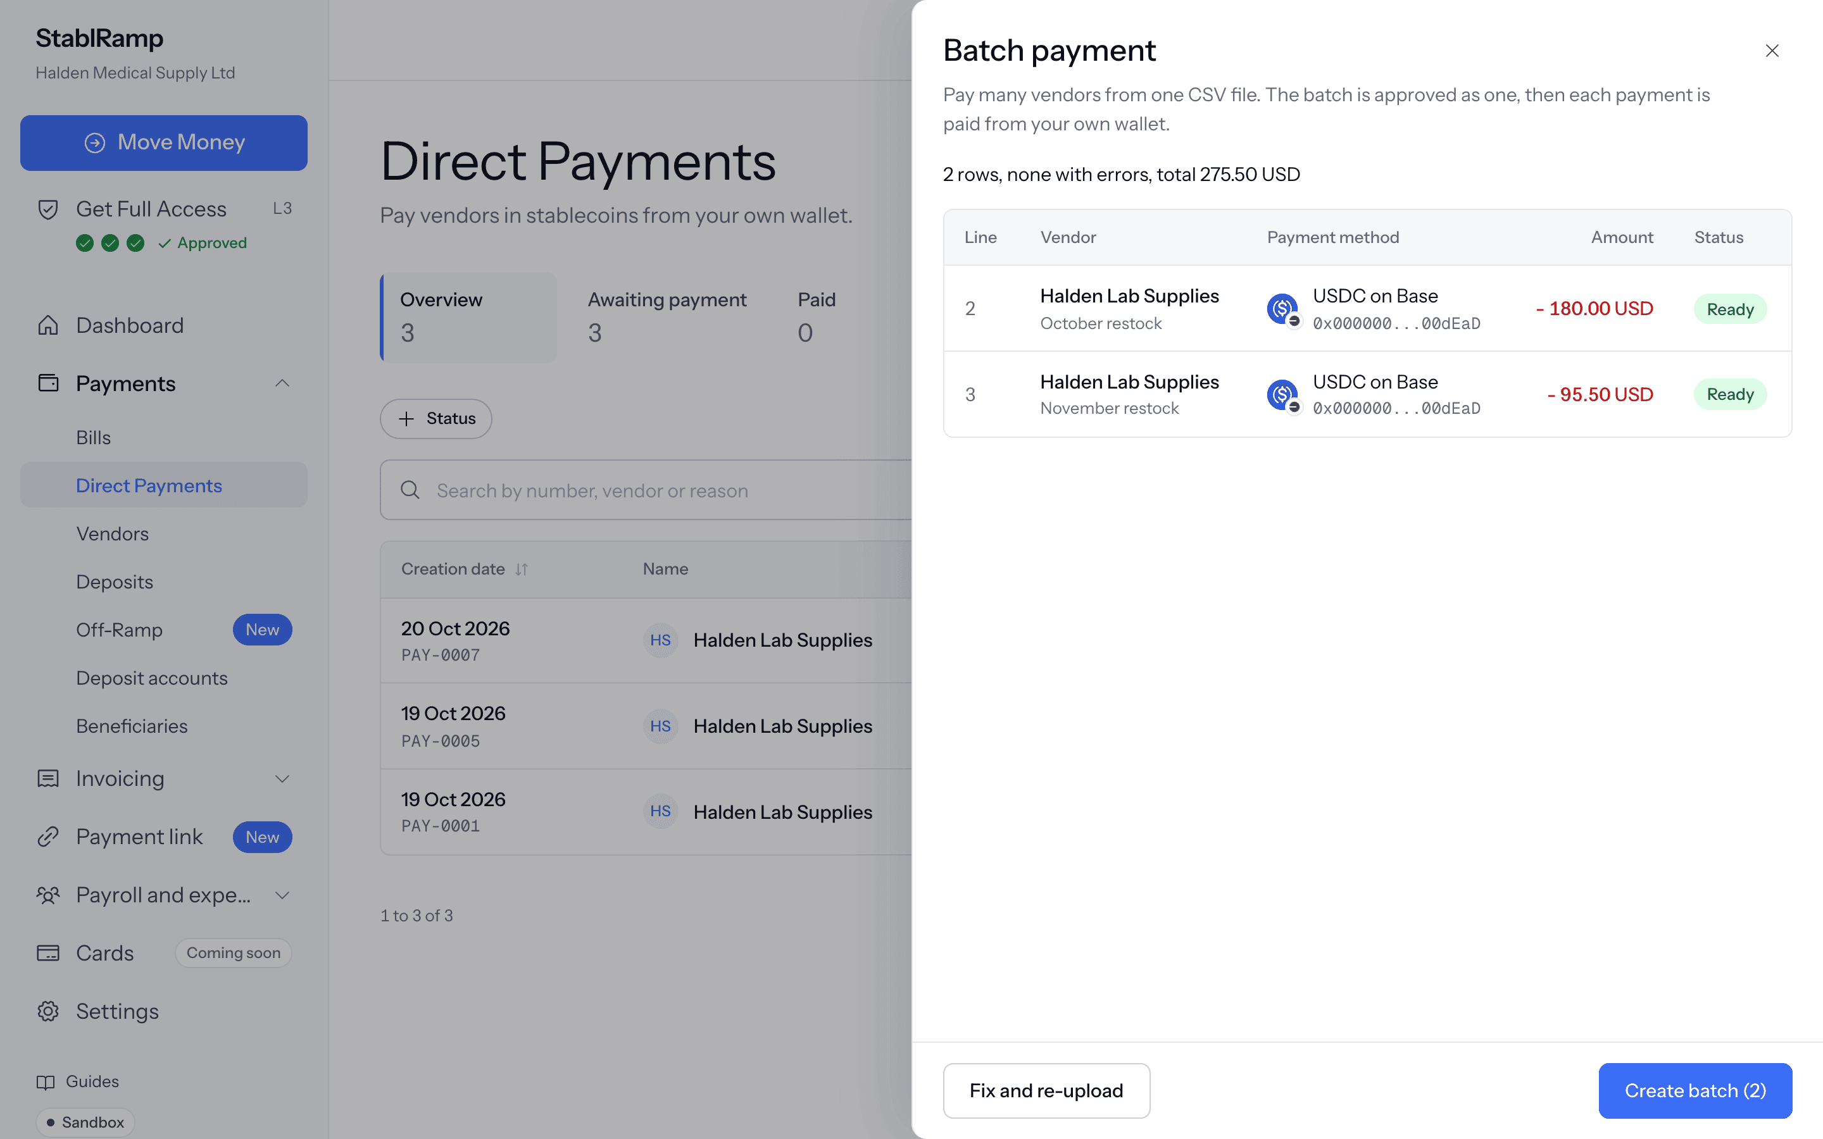Select the Paid tab
The height and width of the screenshot is (1139, 1823).
[817, 316]
